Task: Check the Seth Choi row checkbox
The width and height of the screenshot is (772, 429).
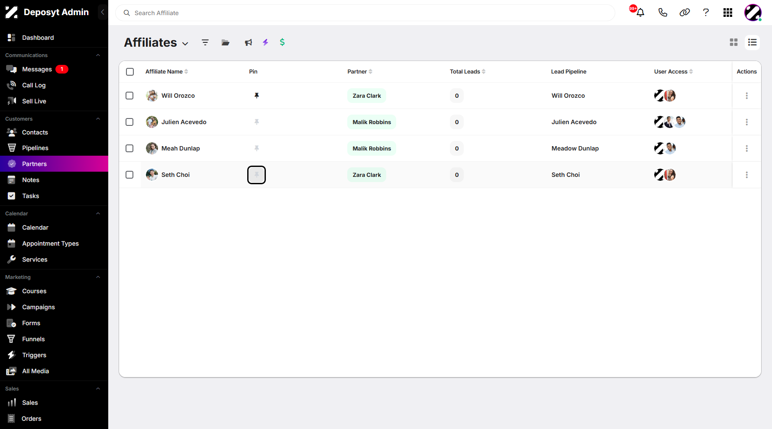Action: click(x=129, y=175)
